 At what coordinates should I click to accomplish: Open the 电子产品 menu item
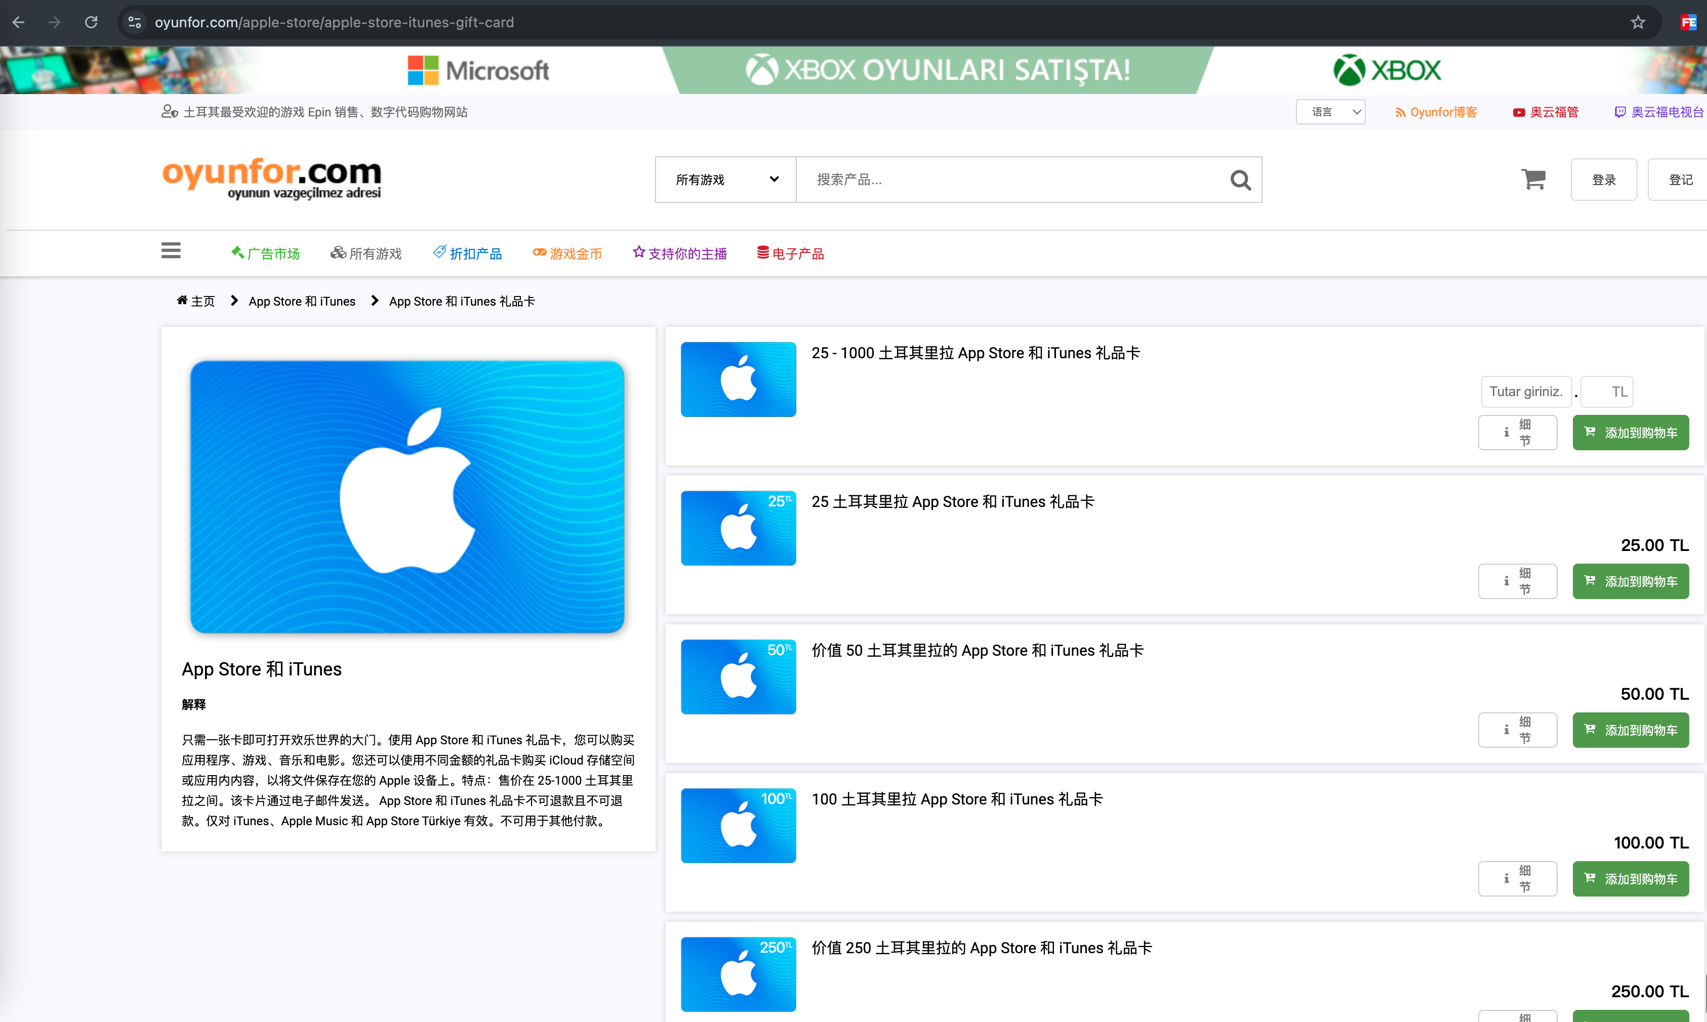[790, 253]
